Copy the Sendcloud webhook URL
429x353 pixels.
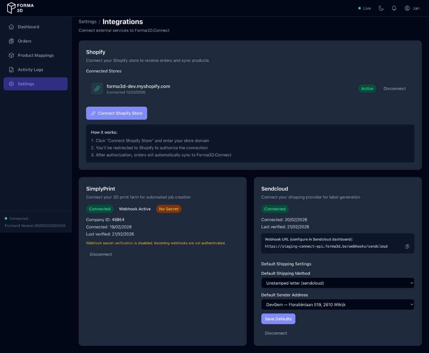(407, 246)
